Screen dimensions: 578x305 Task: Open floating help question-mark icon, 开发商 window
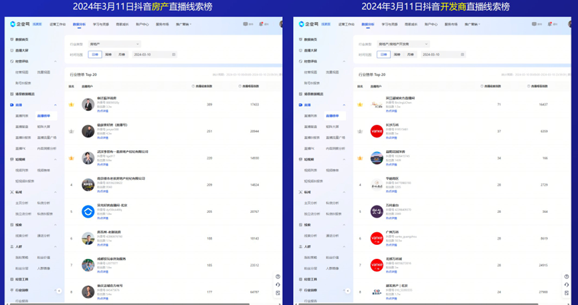[x=566, y=277]
